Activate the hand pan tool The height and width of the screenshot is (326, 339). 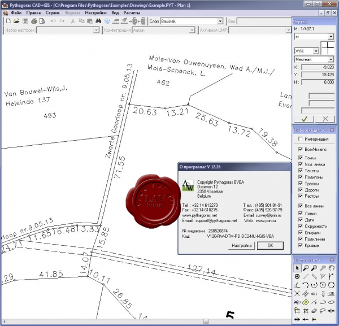(331, 268)
